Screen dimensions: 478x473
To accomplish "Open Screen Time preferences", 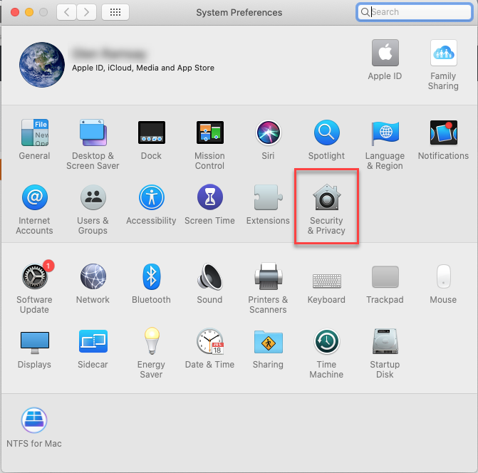I will click(209, 204).
